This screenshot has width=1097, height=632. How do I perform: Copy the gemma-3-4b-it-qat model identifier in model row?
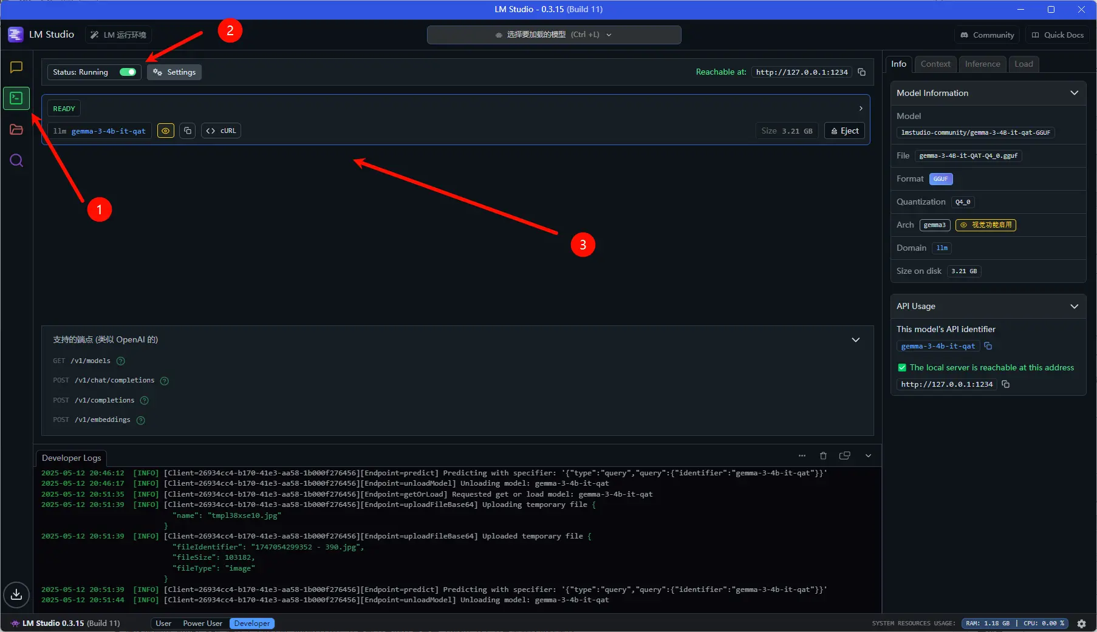[188, 131]
